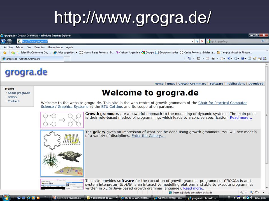Screen dimensions: 269x201
Task: Click the IE back navigation arrow
Action: [3, 41]
